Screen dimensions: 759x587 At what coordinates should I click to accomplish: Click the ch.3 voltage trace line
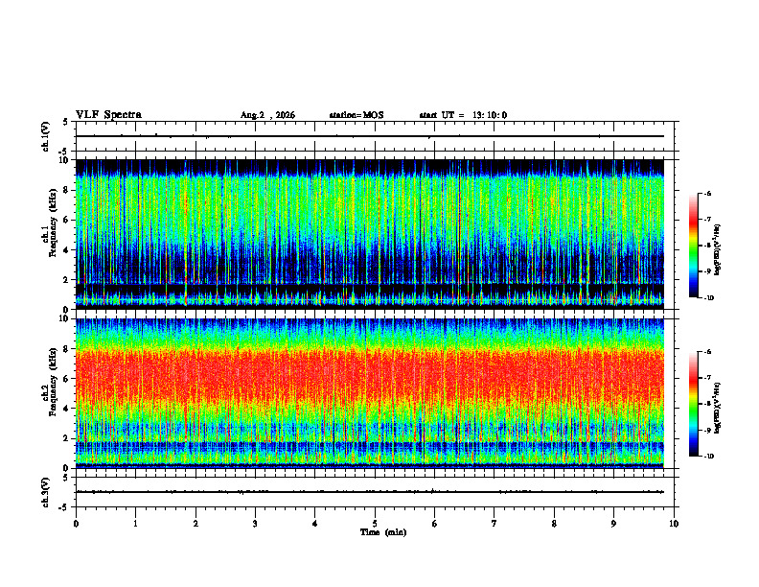(370, 492)
